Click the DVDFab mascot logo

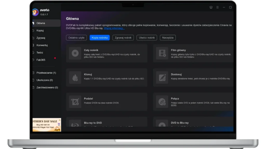click(x=36, y=12)
